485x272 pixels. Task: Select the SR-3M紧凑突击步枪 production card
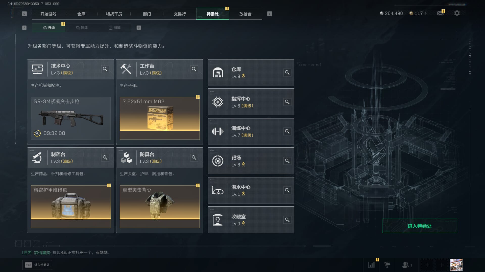point(71,118)
